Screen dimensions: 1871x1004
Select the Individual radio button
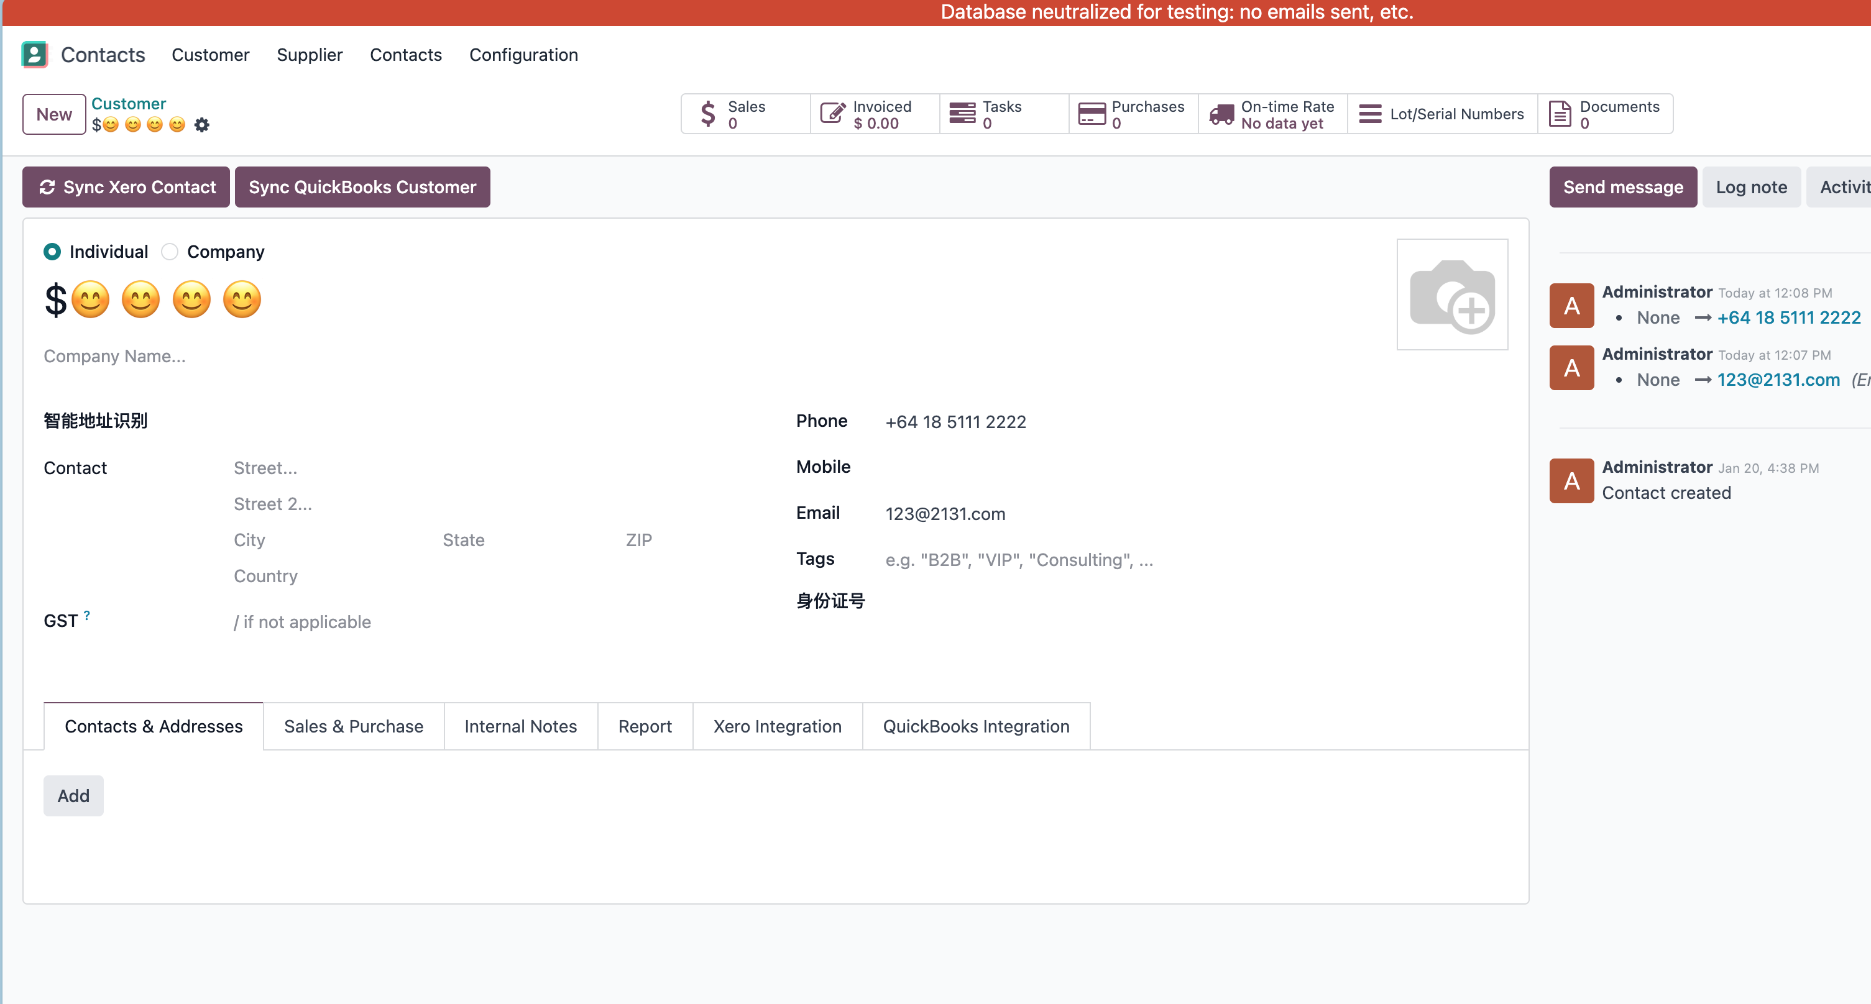tap(52, 252)
